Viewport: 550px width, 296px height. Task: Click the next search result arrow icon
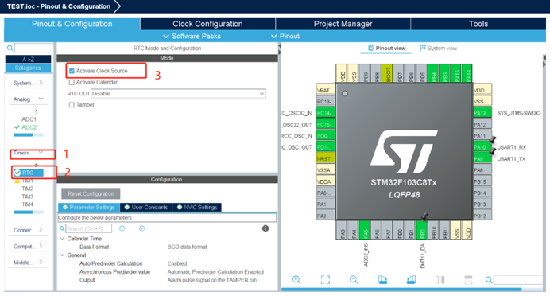pyautogui.click(x=141, y=228)
